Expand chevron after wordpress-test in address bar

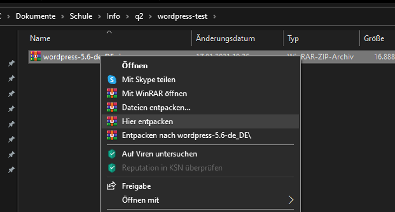pos(215,16)
